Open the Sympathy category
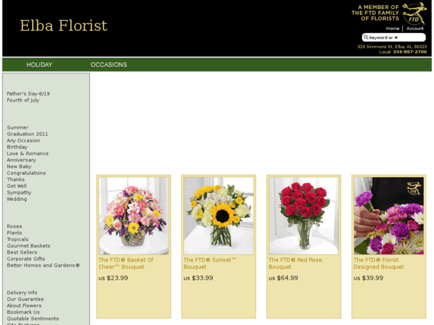 point(19,193)
